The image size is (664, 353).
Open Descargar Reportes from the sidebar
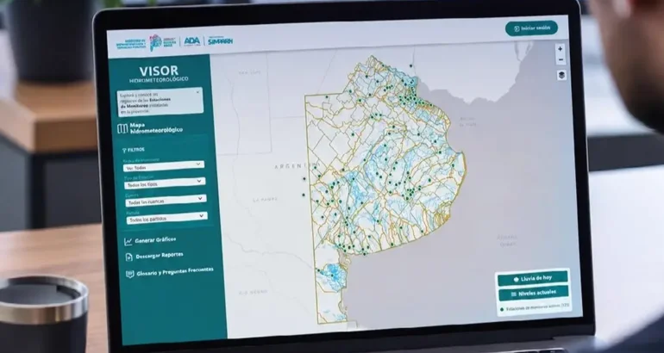click(154, 257)
